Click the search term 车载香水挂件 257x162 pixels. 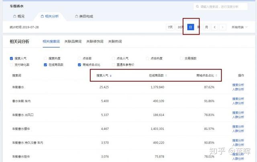click(21, 157)
